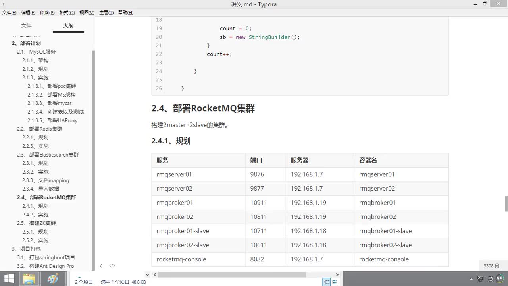Jump to 2.3、部署Elasticsearch集群
Viewport: 508px width, 286px height.
pos(48,155)
